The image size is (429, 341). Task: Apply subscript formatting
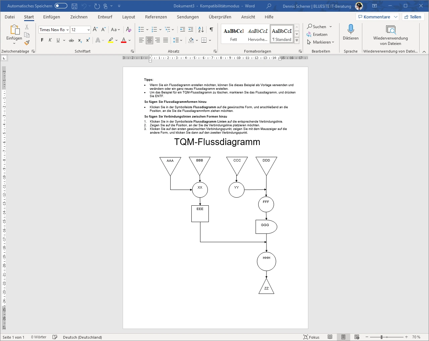pyautogui.click(x=80, y=40)
